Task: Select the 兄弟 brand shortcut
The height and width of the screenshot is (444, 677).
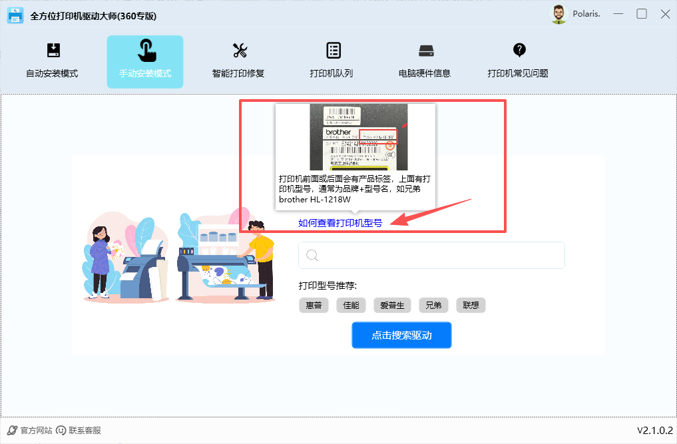Action: tap(433, 305)
